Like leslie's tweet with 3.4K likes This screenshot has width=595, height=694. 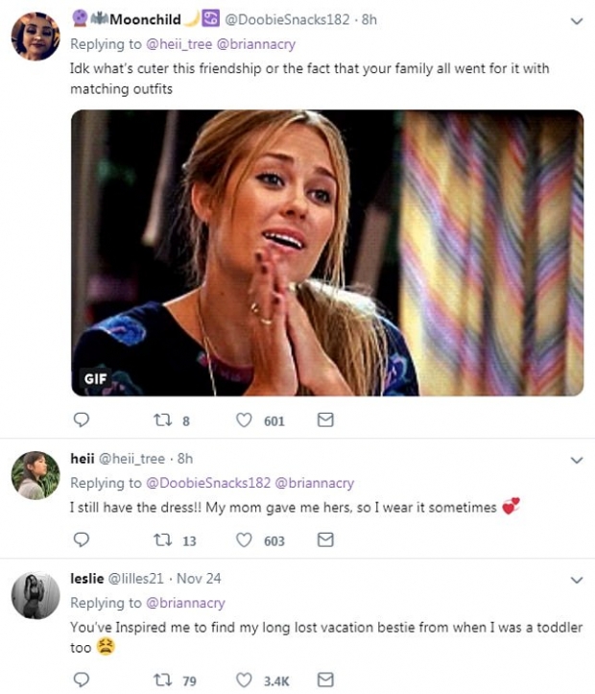tap(244, 681)
